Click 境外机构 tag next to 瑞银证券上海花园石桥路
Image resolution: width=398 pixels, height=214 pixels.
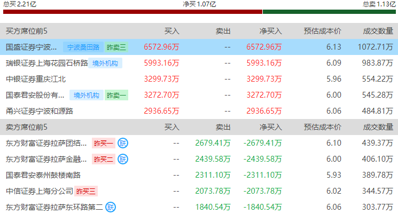coord(105,63)
